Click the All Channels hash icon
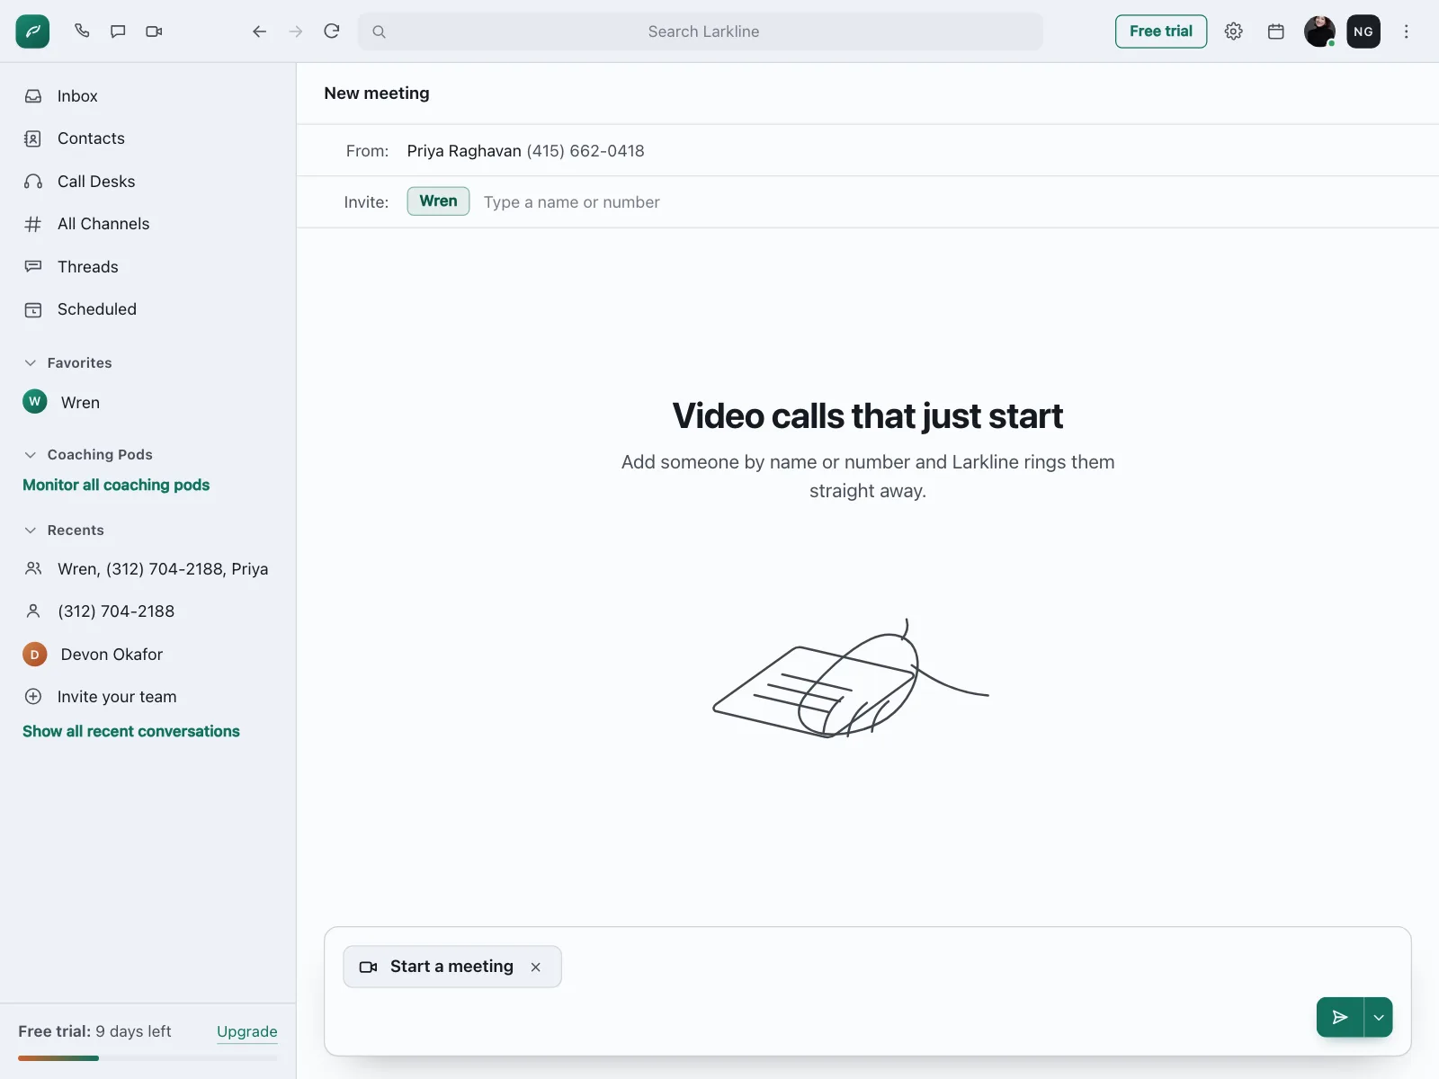 pyautogui.click(x=33, y=224)
